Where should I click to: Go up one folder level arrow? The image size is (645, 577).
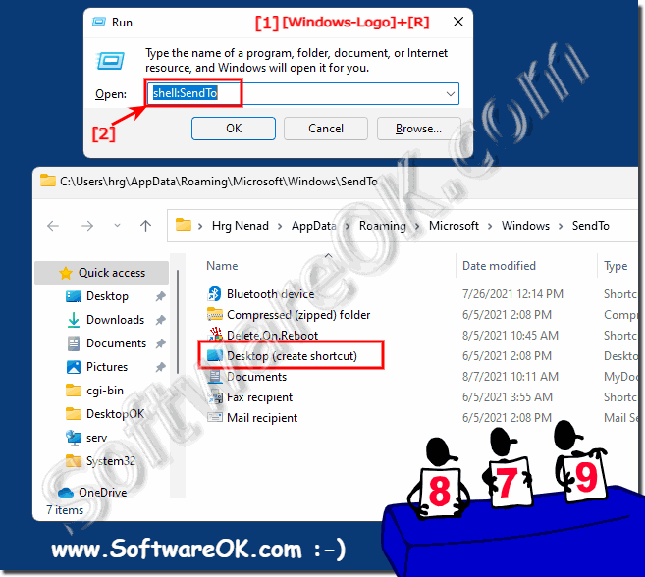pyautogui.click(x=145, y=226)
